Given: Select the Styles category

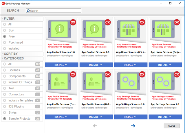Looking at the screenshot, I should click(22, 112).
